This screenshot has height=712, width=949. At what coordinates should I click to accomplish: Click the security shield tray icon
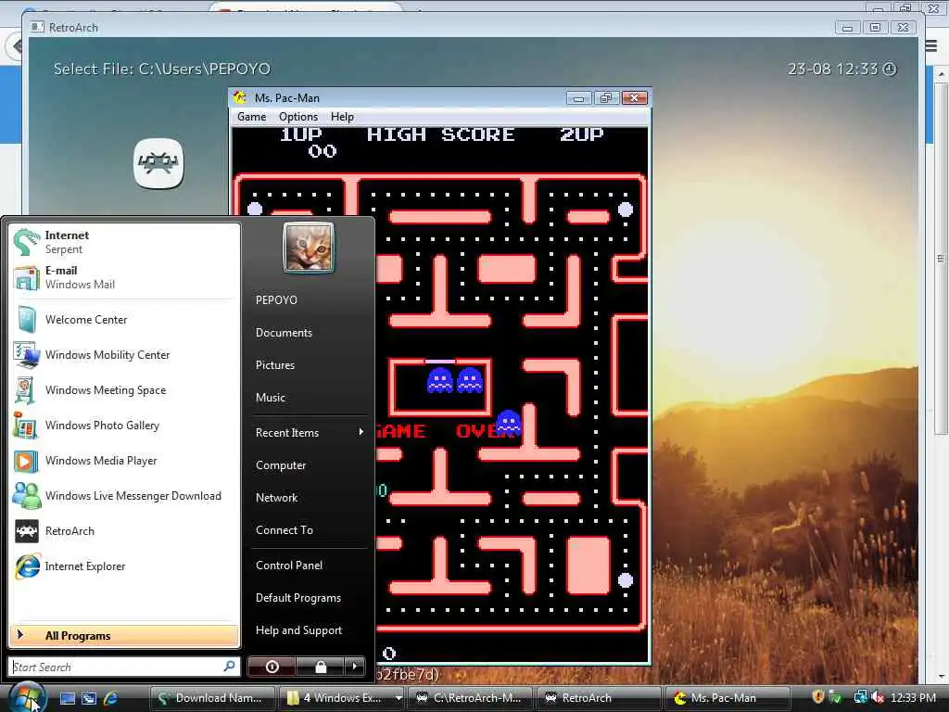point(817,697)
